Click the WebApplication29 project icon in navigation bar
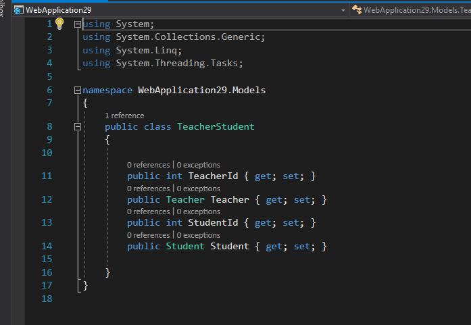 (18, 10)
